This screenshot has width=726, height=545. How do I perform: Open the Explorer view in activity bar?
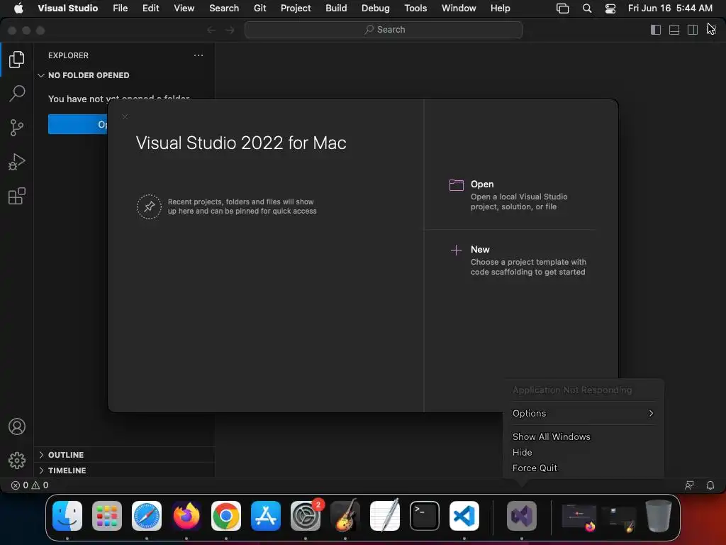tap(17, 60)
